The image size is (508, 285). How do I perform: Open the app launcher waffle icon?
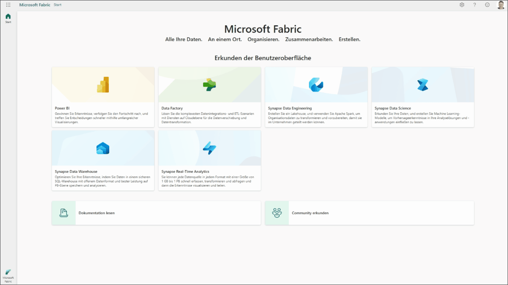click(x=8, y=5)
